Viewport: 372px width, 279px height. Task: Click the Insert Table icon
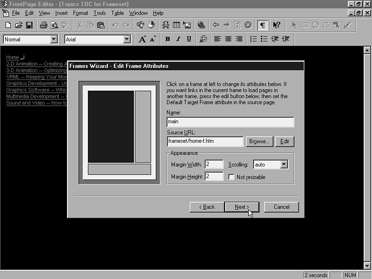coord(176,25)
